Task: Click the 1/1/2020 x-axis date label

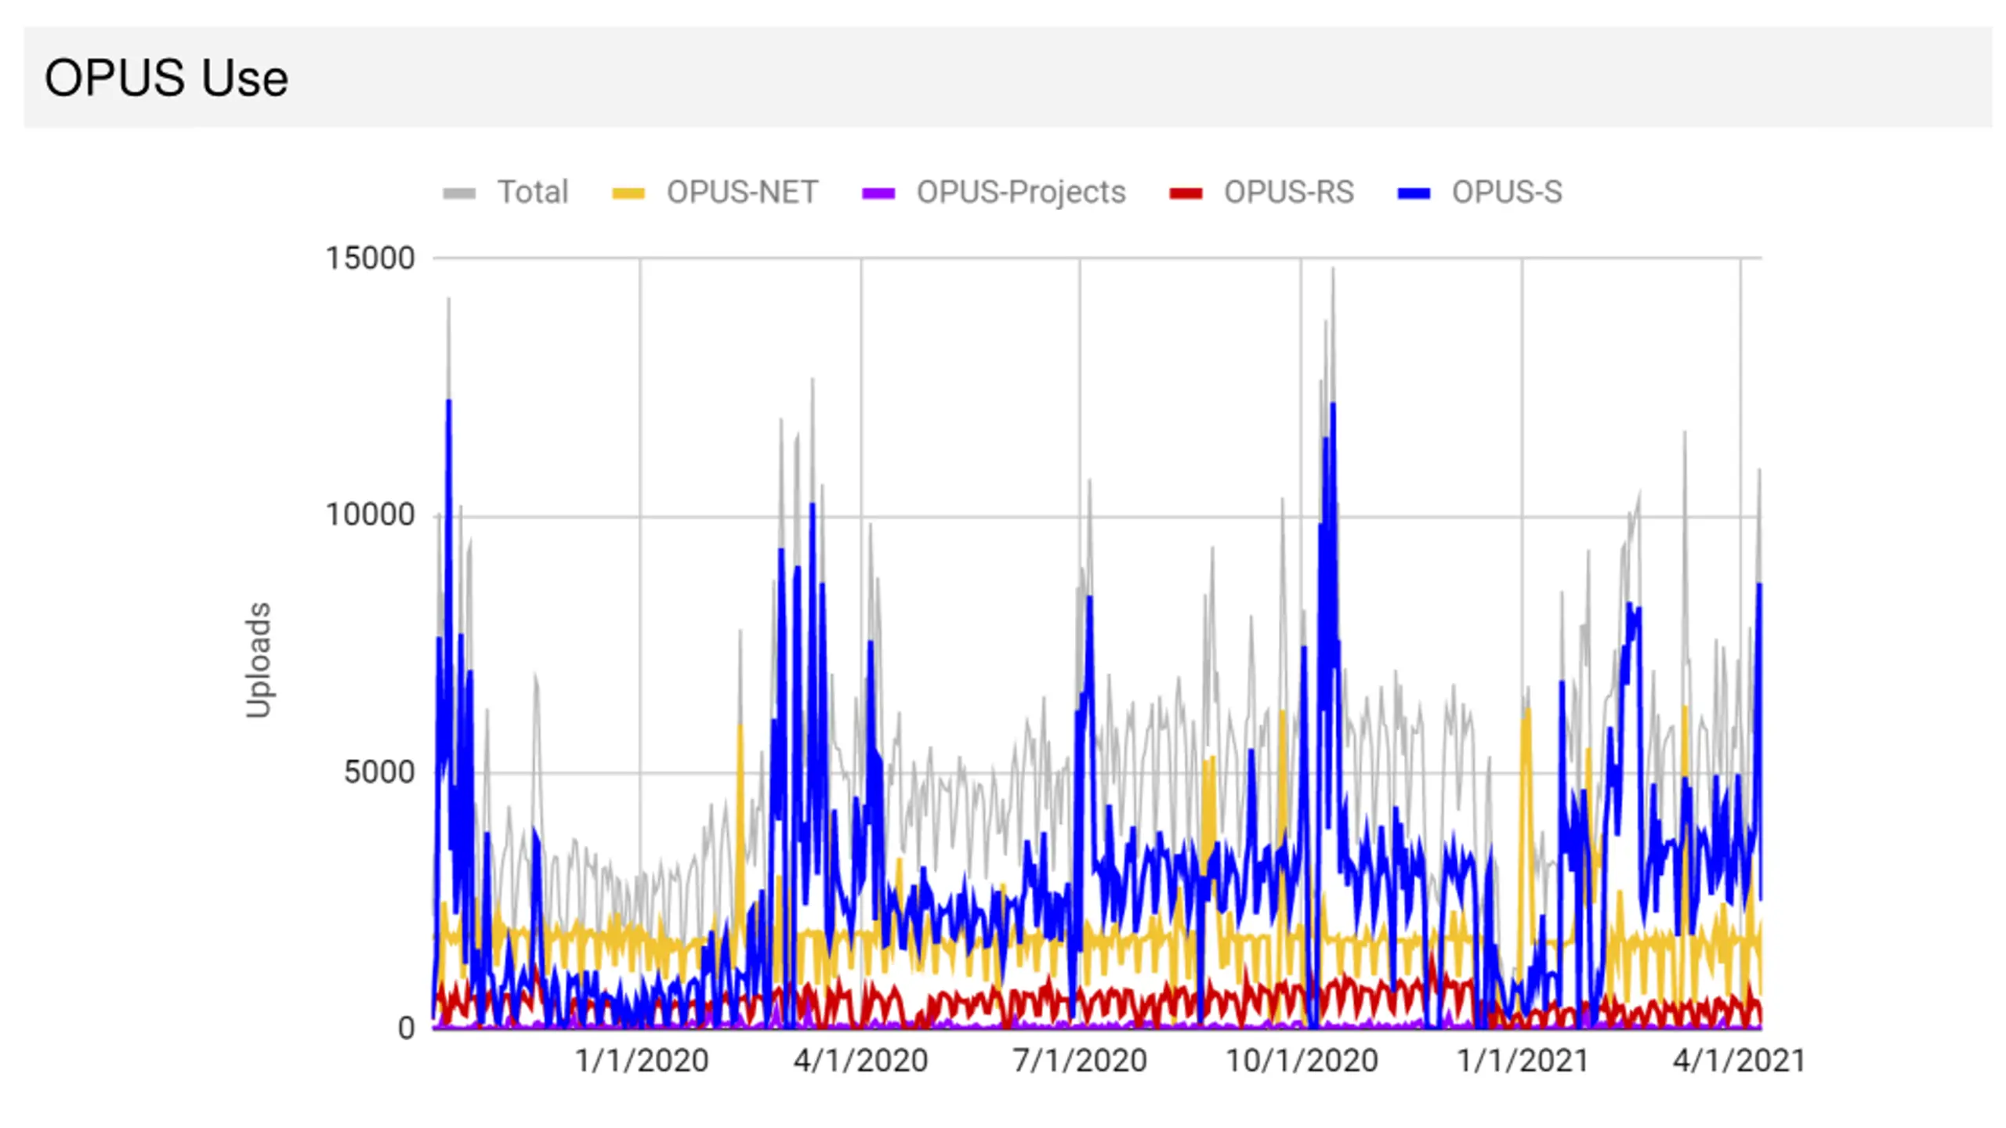Action: point(641,1061)
